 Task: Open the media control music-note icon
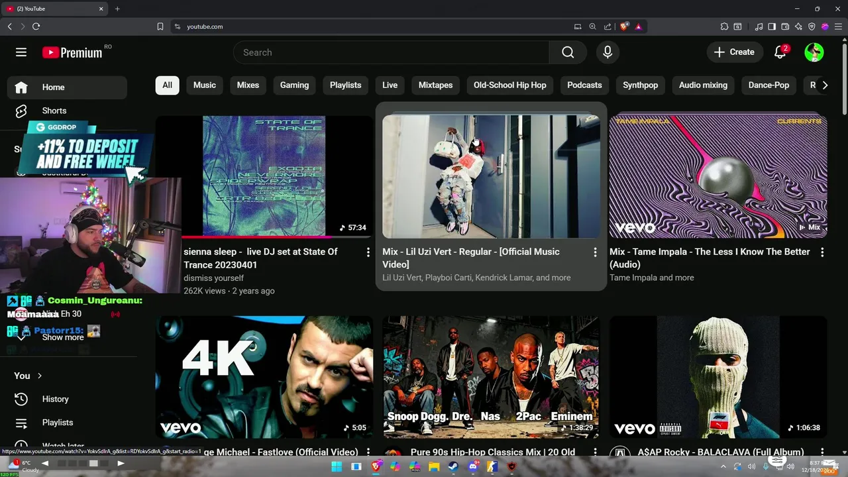click(759, 26)
